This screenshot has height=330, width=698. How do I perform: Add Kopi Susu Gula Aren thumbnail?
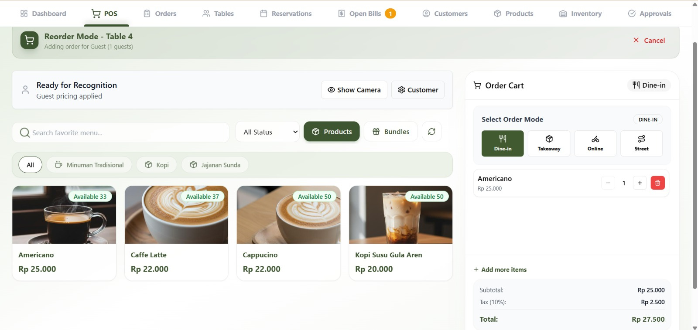click(400, 215)
